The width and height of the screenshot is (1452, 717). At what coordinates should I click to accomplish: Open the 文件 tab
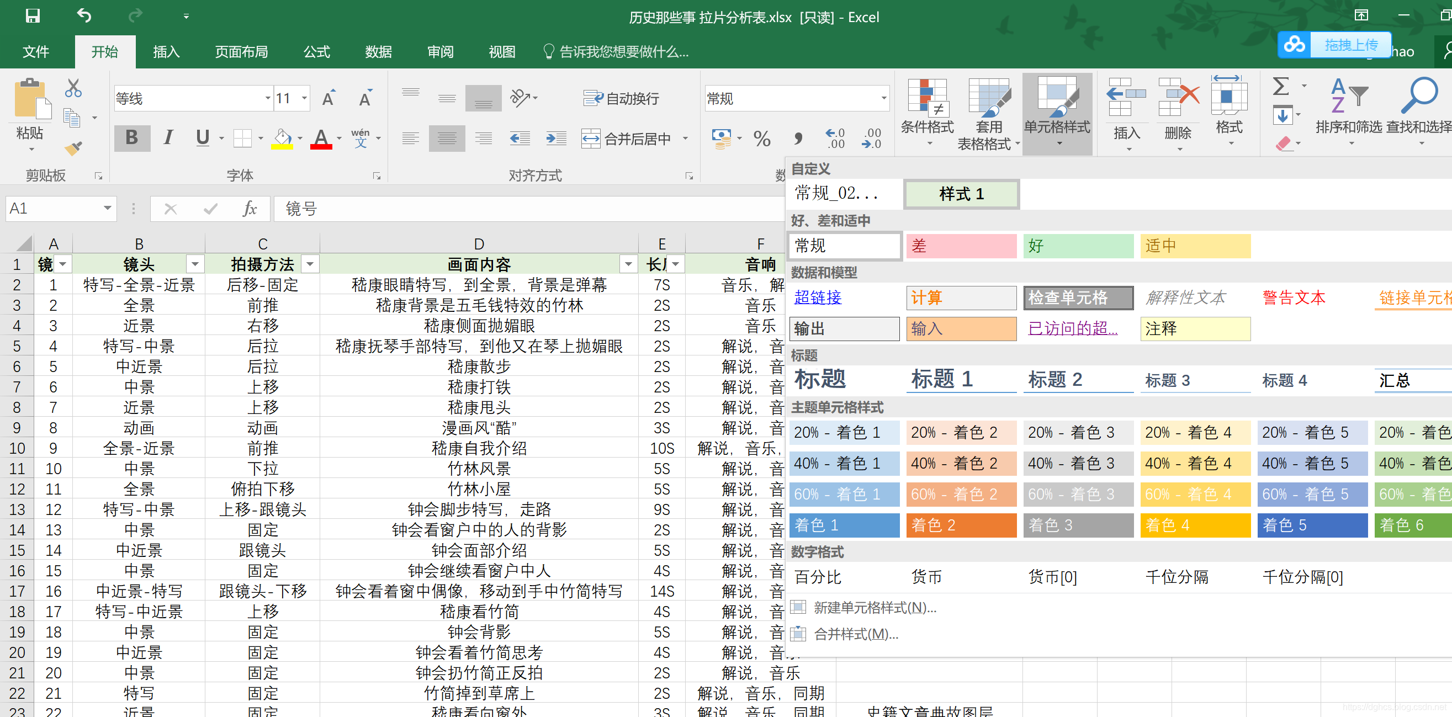(36, 52)
